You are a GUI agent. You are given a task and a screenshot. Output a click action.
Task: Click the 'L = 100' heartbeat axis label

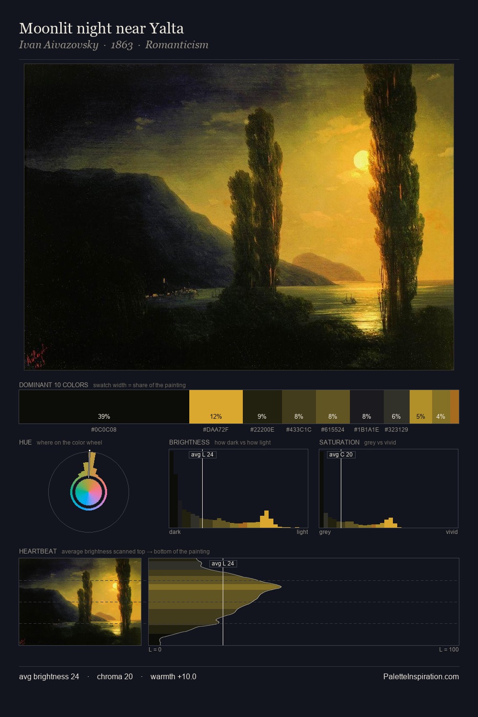449,650
